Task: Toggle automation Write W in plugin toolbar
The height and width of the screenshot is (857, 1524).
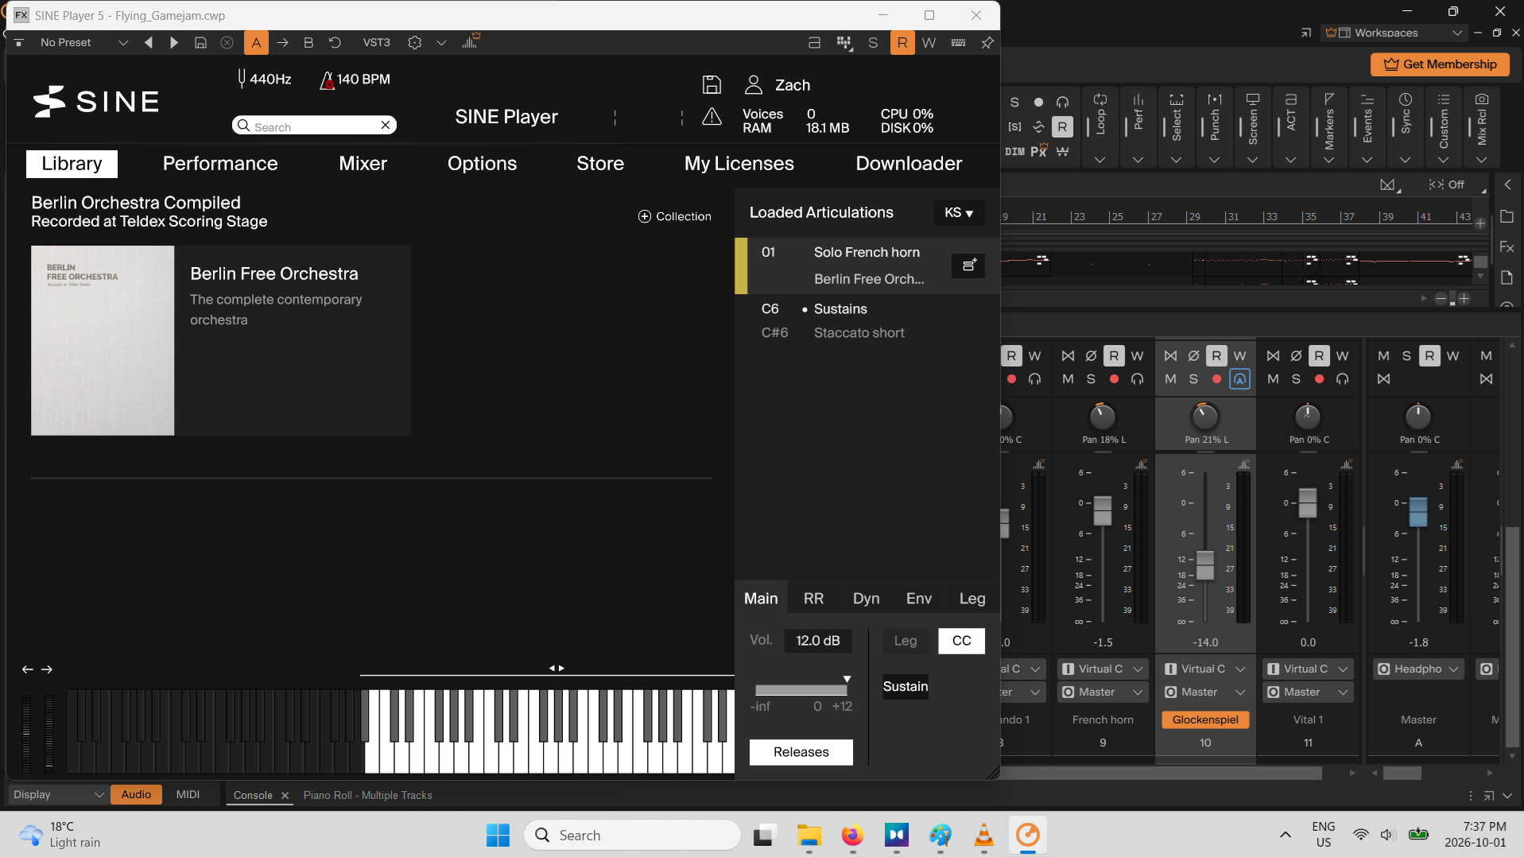Action: tap(929, 43)
